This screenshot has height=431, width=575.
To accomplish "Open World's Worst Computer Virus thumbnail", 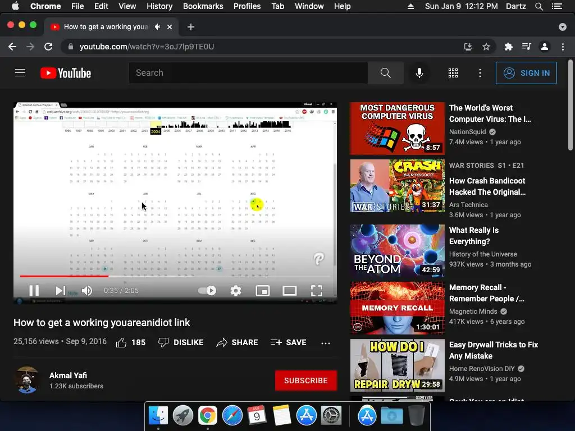I will pyautogui.click(x=398, y=129).
